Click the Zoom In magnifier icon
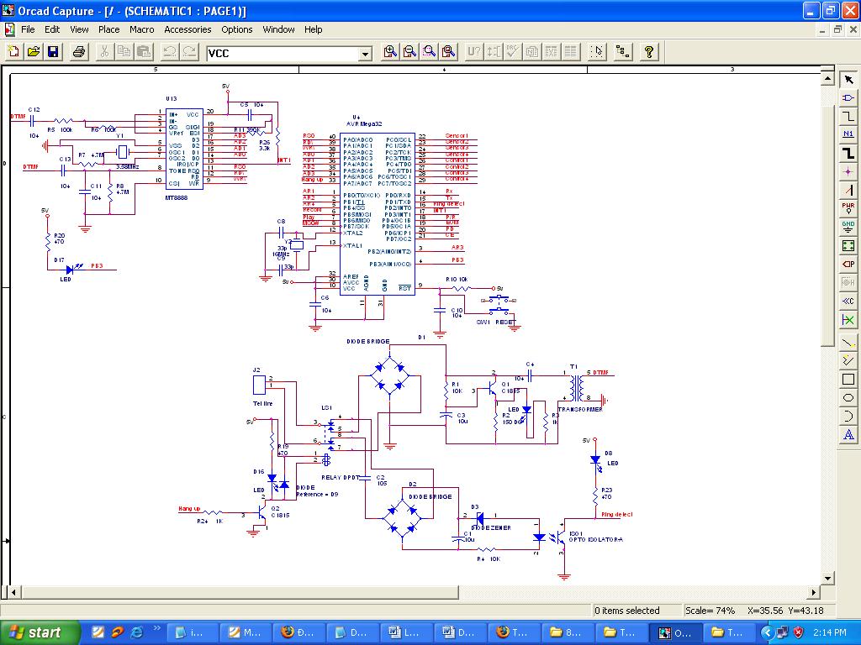 tap(390, 52)
